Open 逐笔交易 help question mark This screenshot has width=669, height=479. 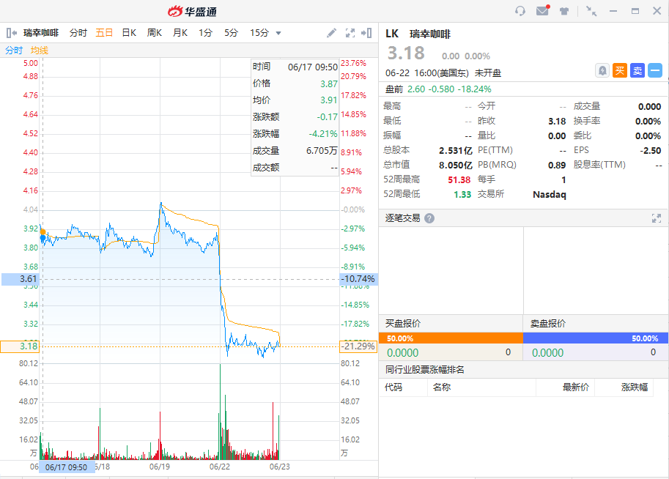click(x=429, y=218)
